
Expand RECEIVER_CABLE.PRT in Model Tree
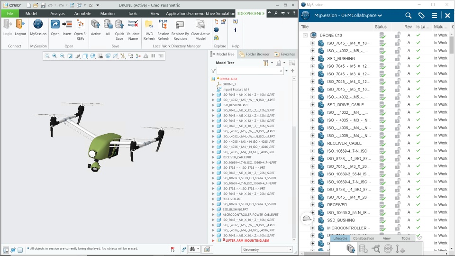[x=213, y=157]
